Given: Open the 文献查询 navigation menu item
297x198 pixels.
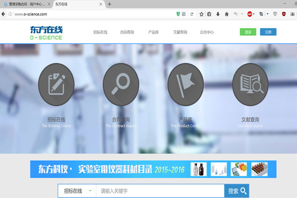Looking at the screenshot, I should [x=180, y=32].
